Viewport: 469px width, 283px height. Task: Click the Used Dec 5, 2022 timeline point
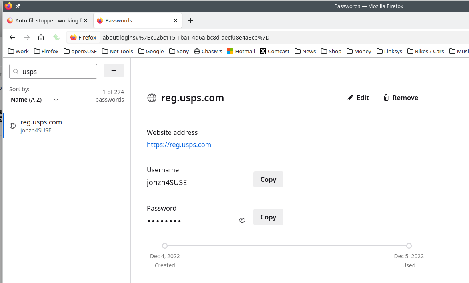click(x=409, y=246)
